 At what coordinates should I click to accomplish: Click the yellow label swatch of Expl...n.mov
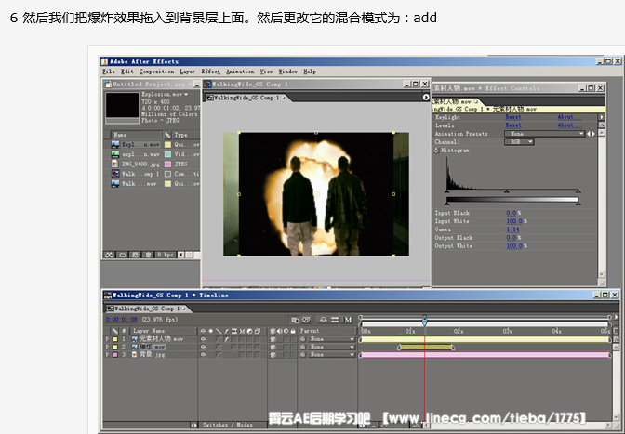pyautogui.click(x=167, y=145)
